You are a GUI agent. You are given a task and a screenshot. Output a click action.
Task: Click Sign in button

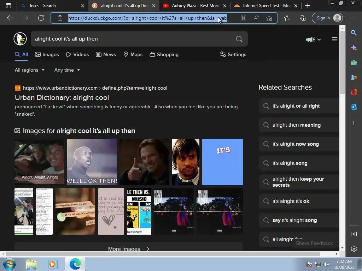[327, 18]
